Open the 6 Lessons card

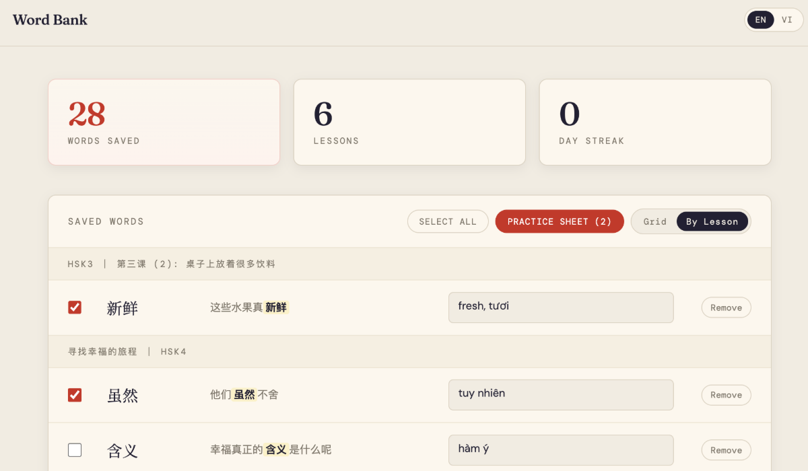tap(409, 122)
